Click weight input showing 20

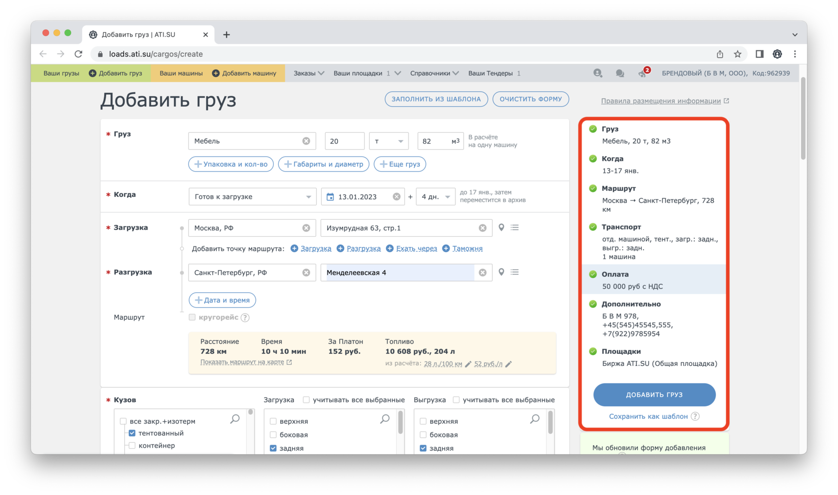pos(345,141)
